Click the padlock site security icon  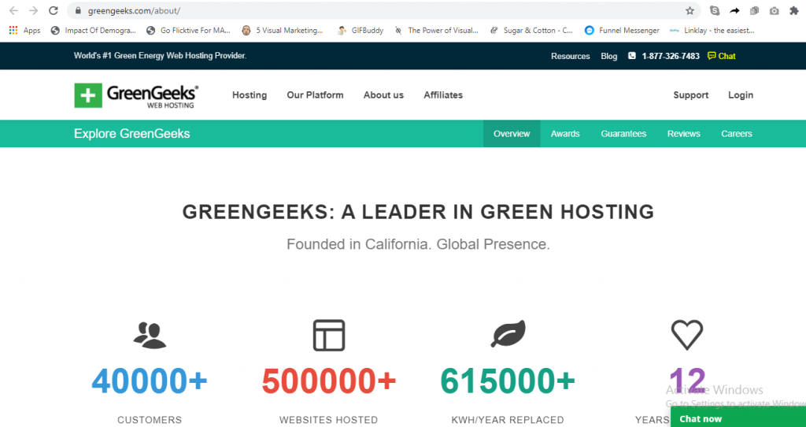78,10
